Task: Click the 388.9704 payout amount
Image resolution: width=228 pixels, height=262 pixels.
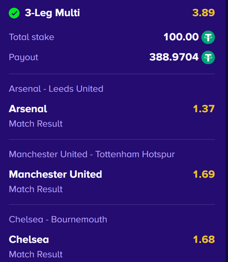Action: pyautogui.click(x=174, y=57)
